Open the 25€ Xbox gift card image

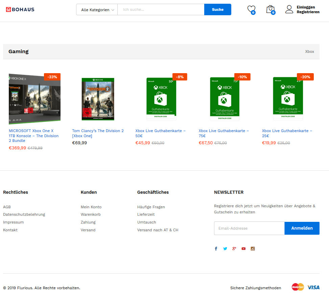point(288,99)
